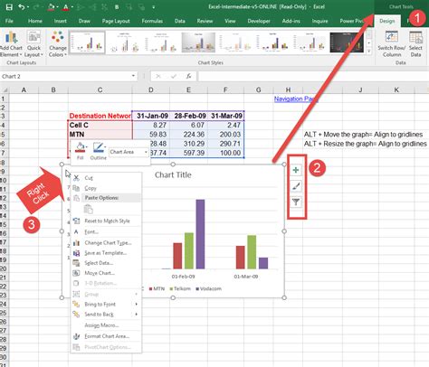Switch to the Design tab
429x367 pixels.
(387, 21)
